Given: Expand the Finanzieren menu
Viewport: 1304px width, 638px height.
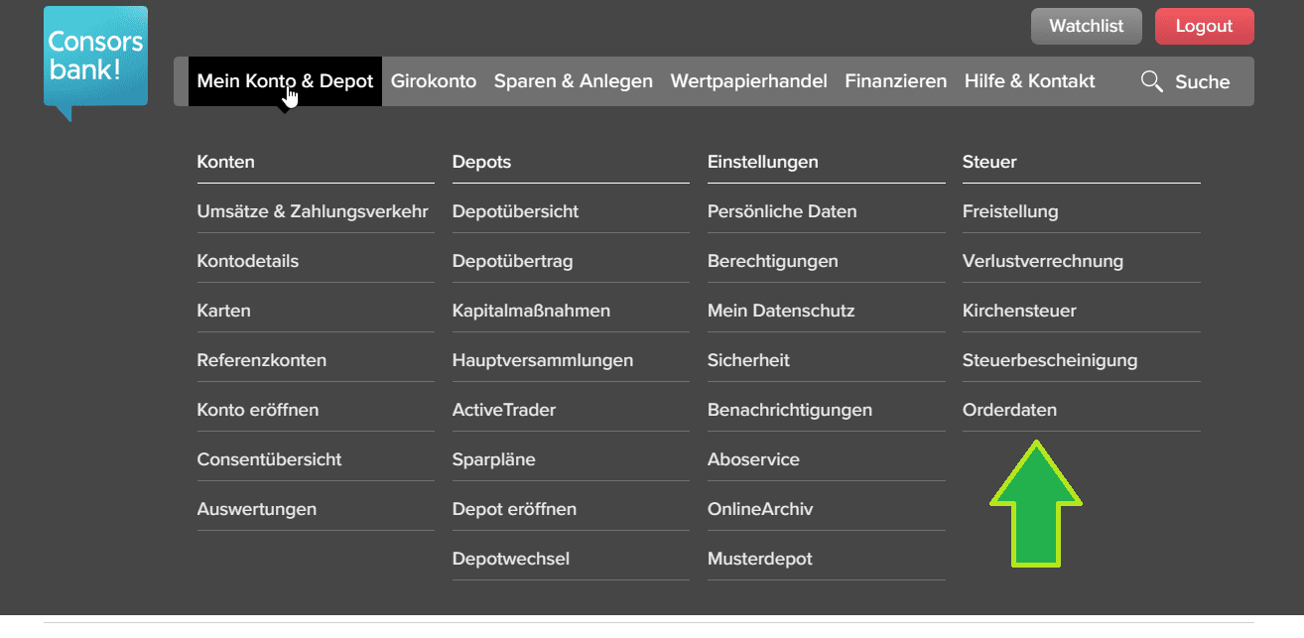Looking at the screenshot, I should (x=896, y=81).
